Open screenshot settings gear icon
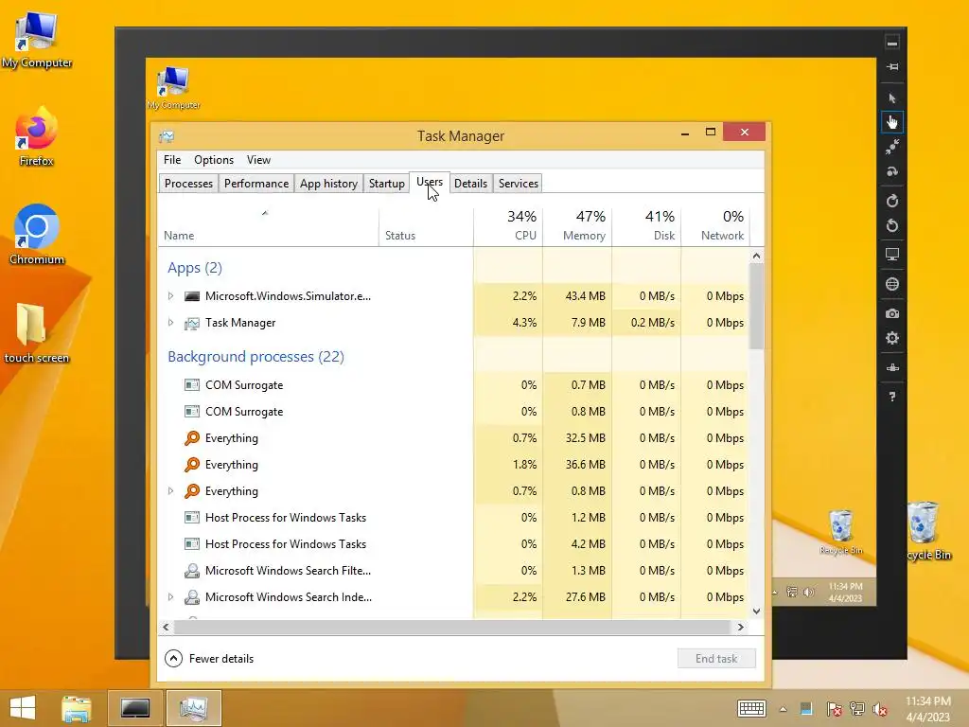 (x=891, y=338)
